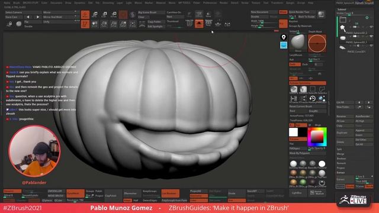
Task: Select the SelectRect brush icon
Action: (313, 89)
